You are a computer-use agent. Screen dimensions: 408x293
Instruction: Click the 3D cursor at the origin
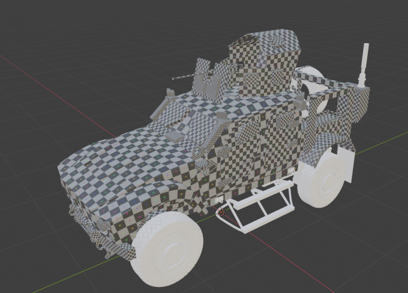point(220,212)
